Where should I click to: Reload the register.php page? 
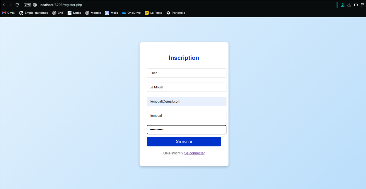point(17,5)
